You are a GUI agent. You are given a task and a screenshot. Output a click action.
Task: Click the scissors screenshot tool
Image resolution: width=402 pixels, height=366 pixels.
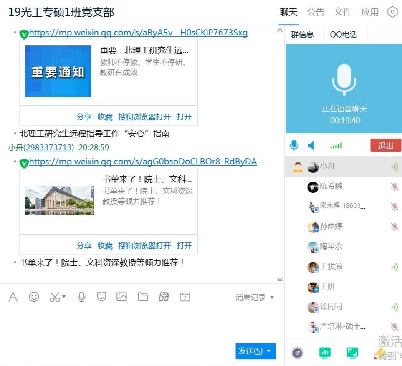click(55, 297)
